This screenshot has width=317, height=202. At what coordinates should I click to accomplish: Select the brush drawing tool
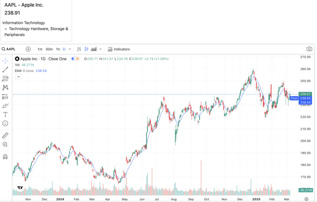5,106
